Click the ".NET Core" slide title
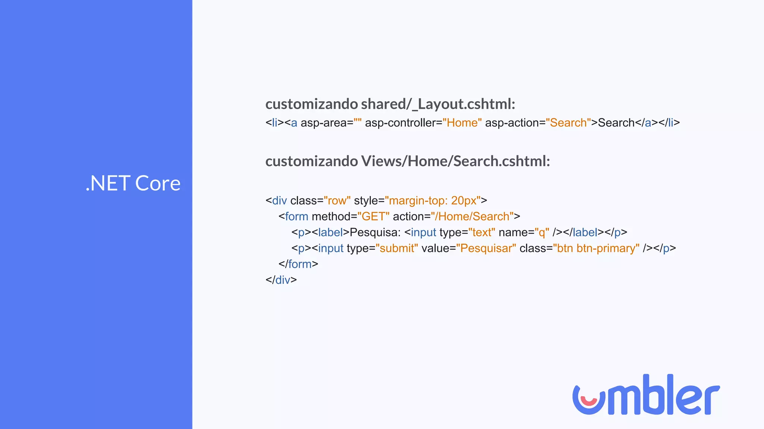Screen dimensions: 764x429 (133, 183)
